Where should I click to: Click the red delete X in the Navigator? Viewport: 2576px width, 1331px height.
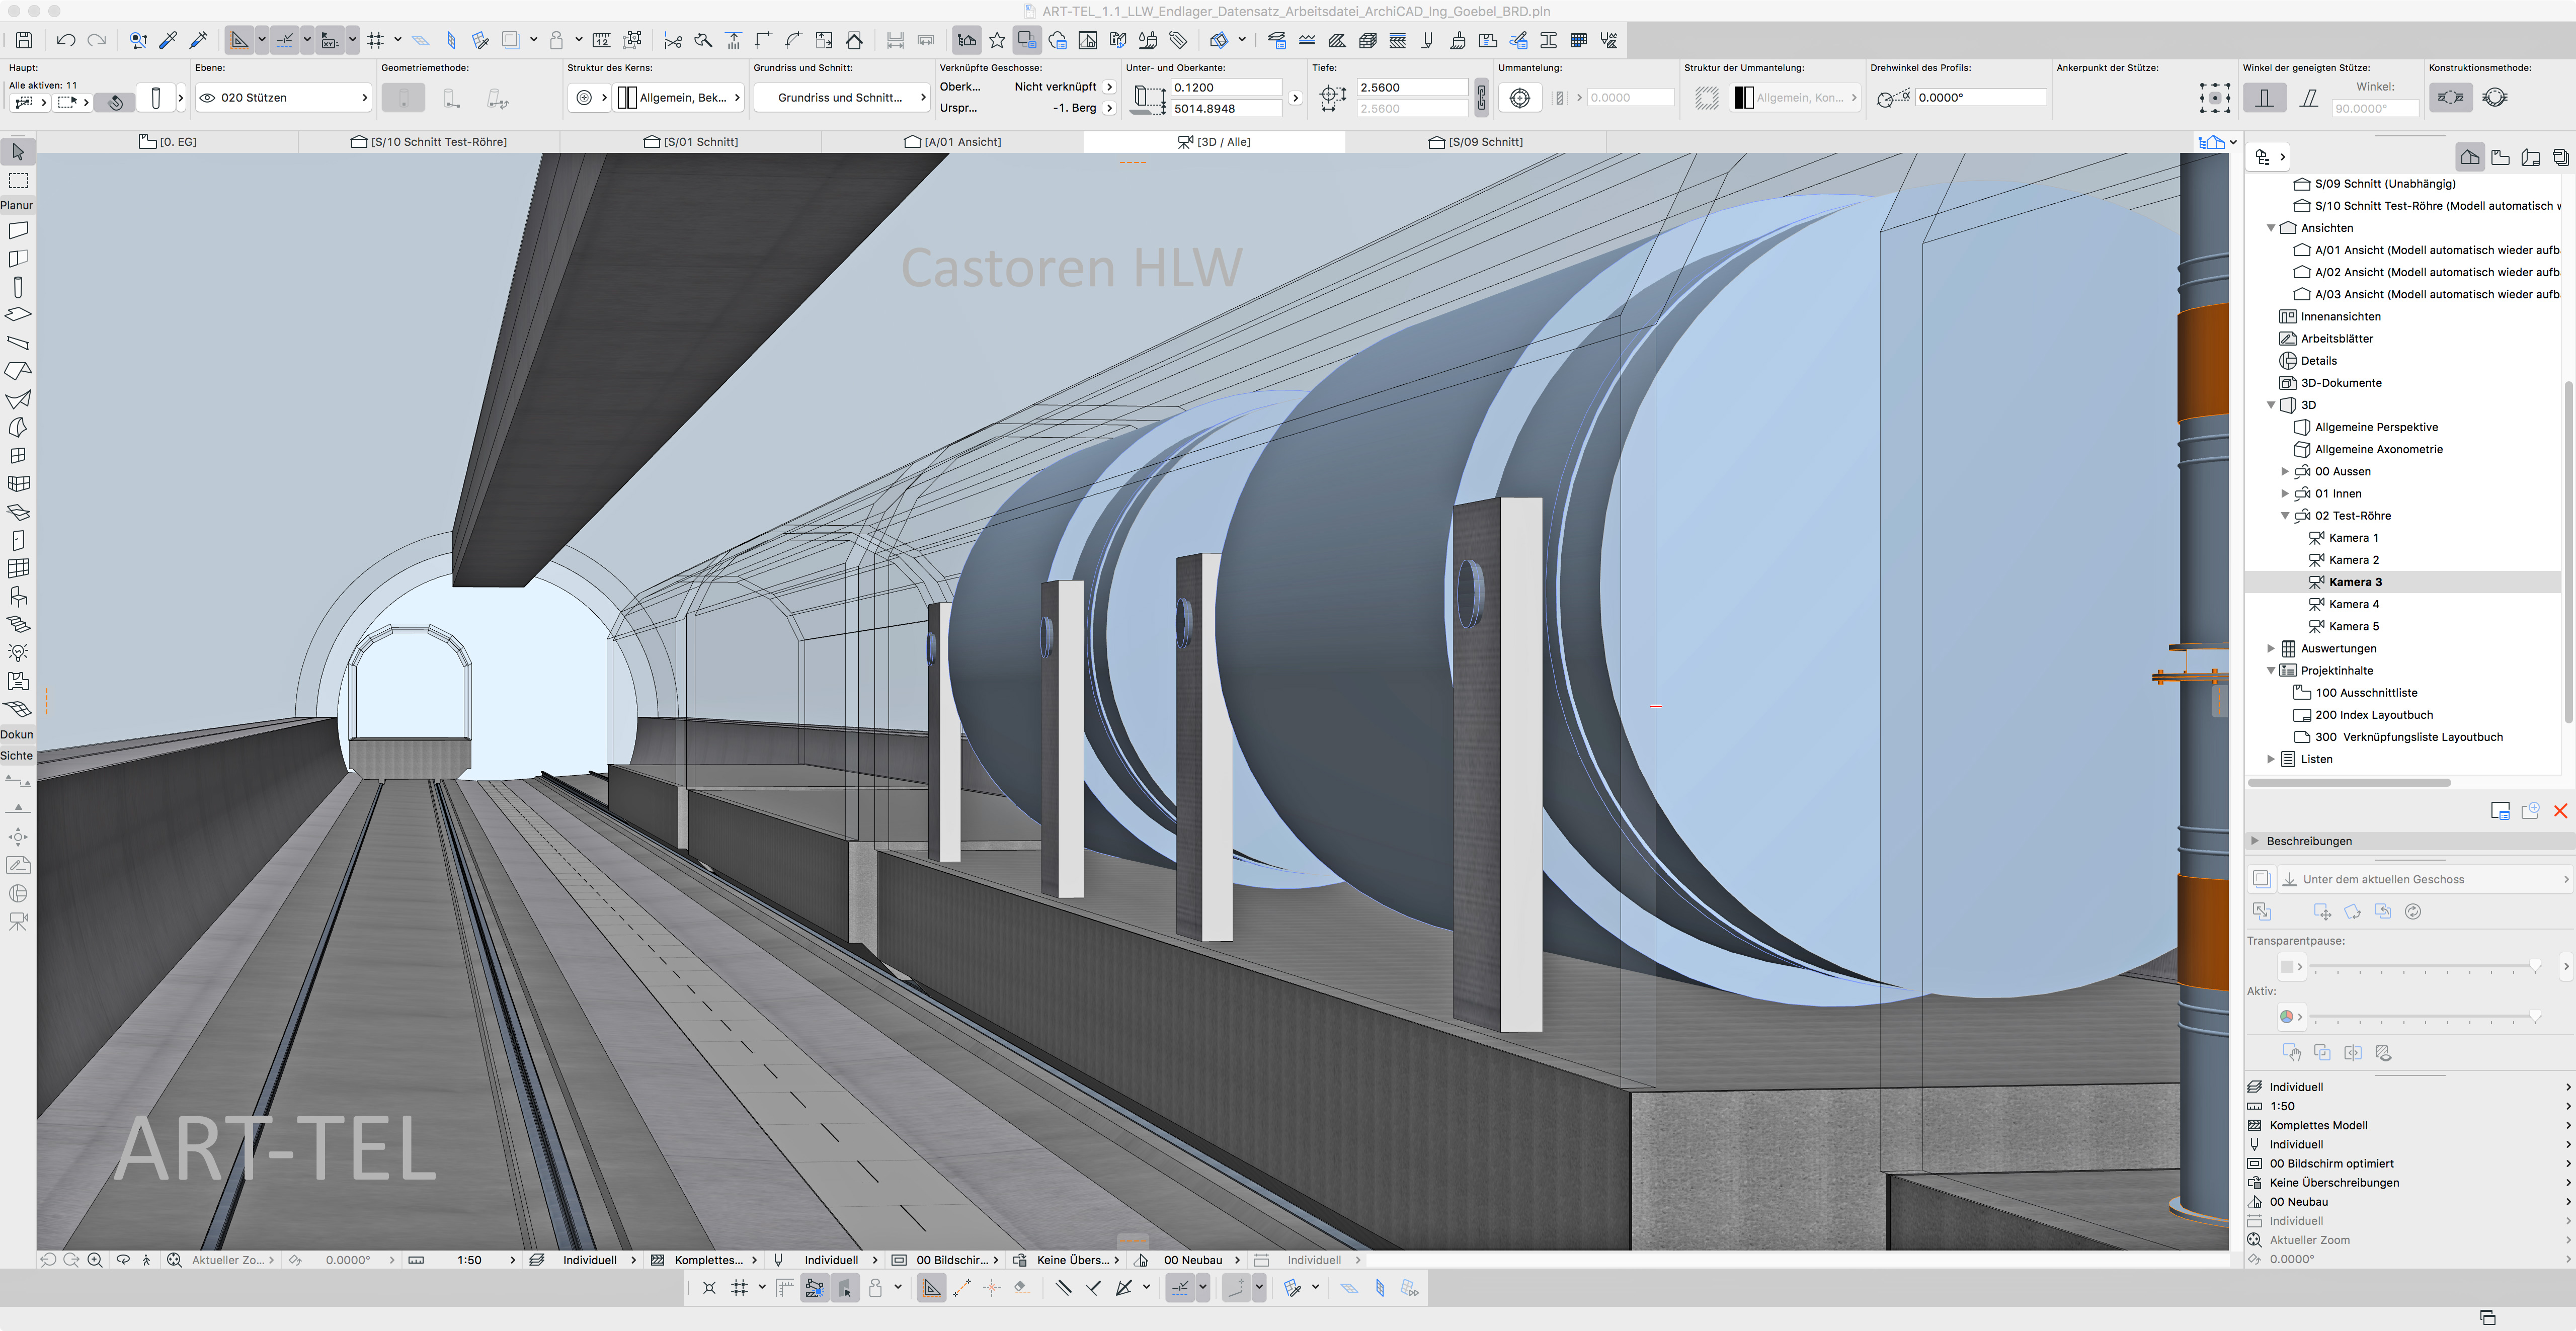(x=2560, y=811)
